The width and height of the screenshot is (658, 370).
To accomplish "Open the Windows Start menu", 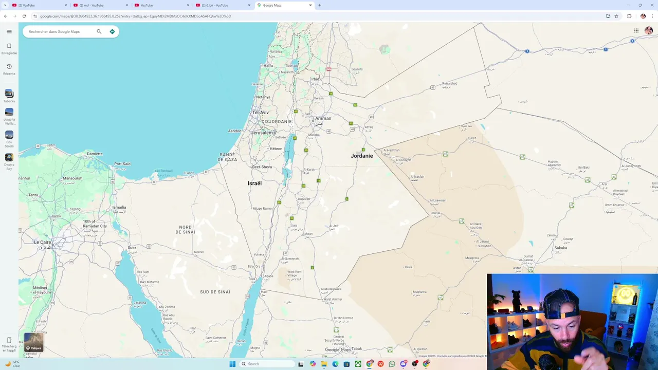I will pos(232,364).
